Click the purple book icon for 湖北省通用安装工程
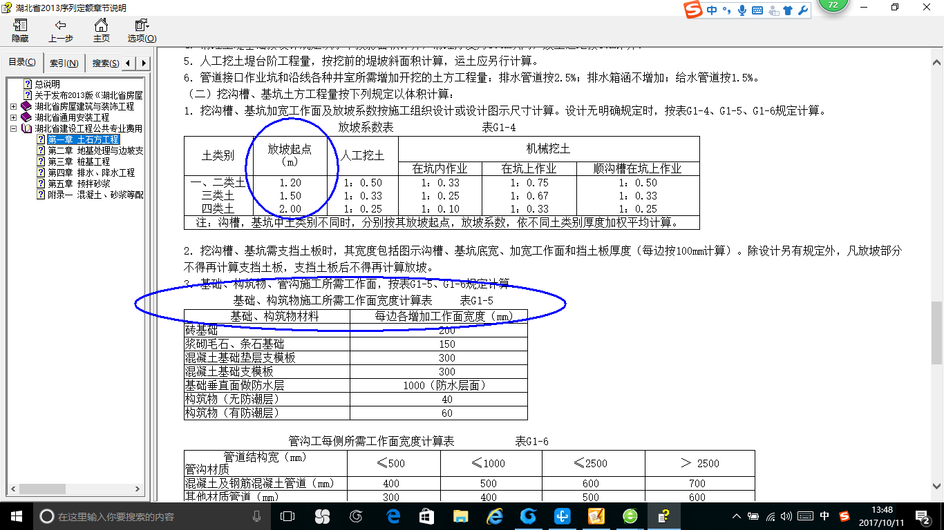Screen dimensions: 944x530 click(26, 117)
